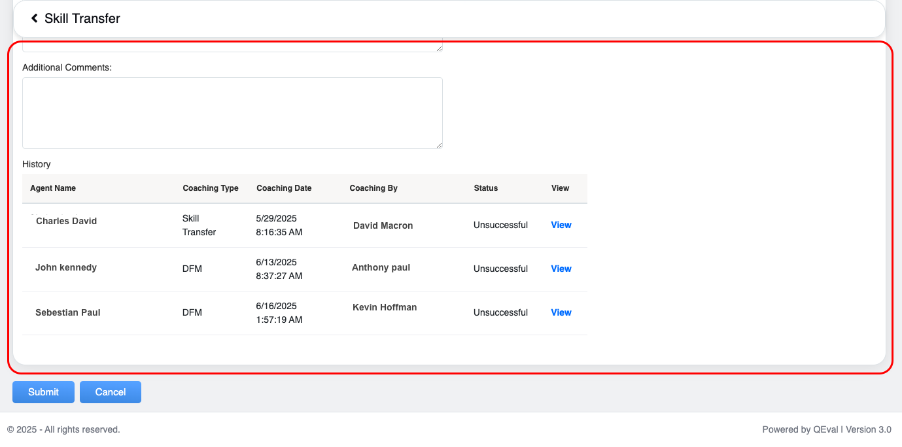Click coach name David Macron
This screenshot has width=902, height=447.
click(x=383, y=225)
